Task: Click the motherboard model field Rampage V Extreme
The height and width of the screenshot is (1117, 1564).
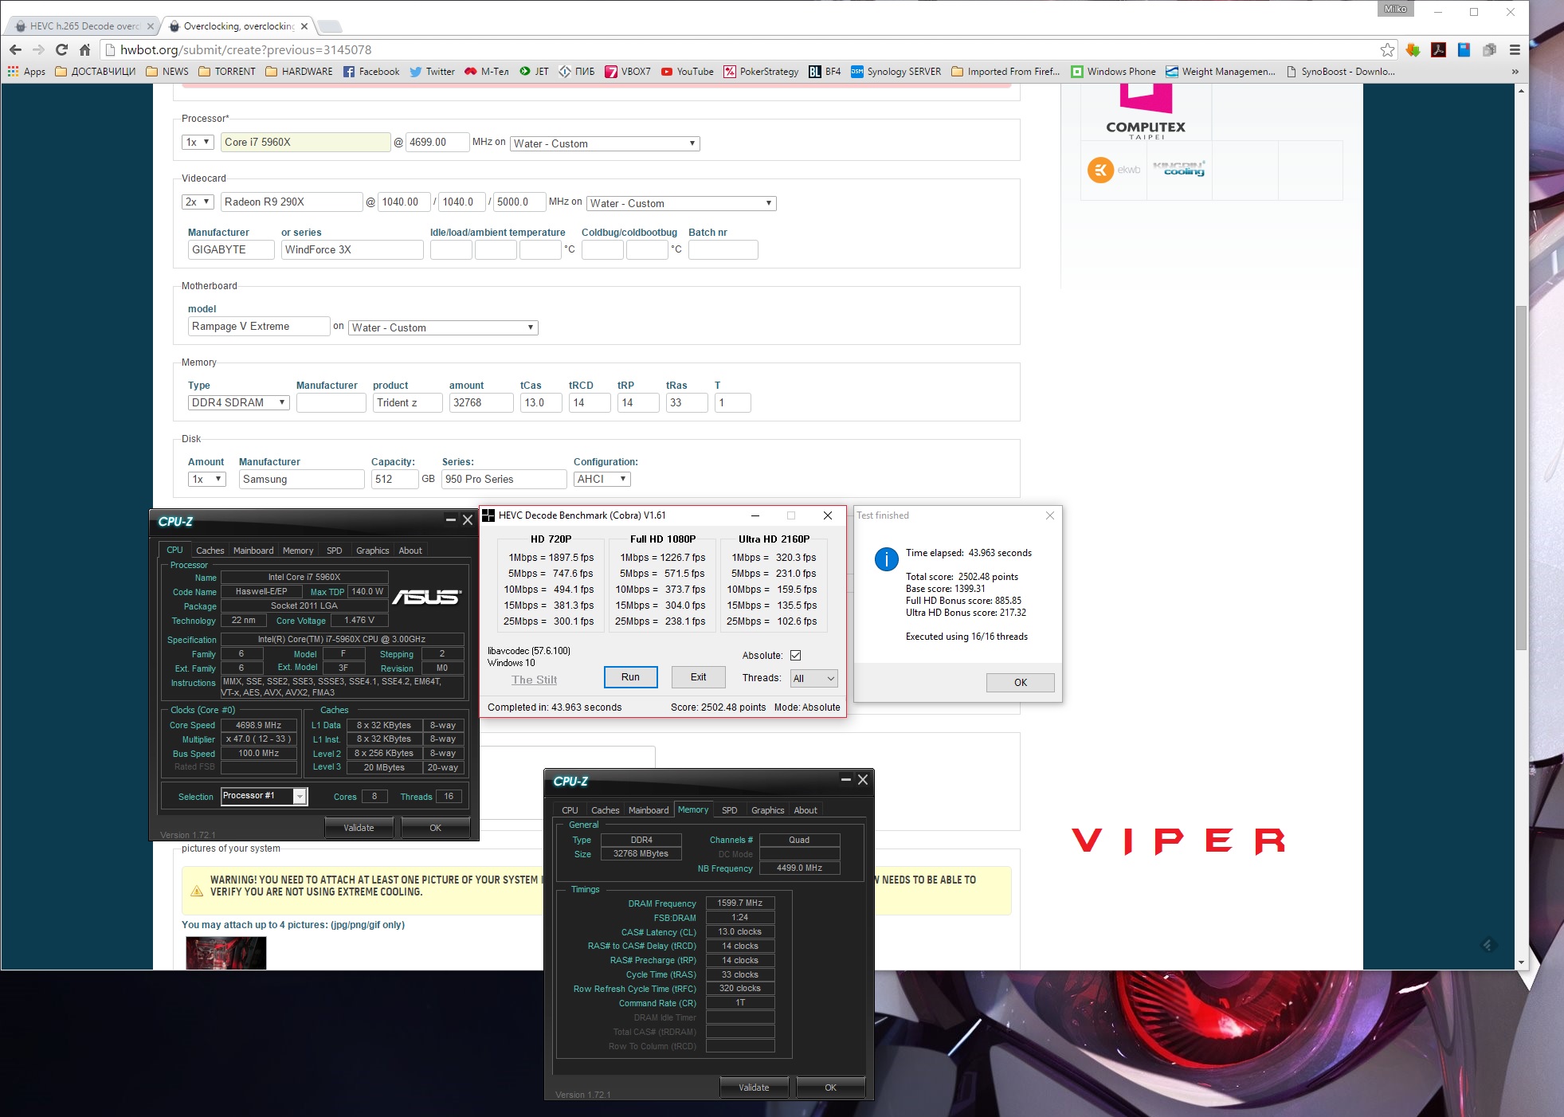Action: 259,326
